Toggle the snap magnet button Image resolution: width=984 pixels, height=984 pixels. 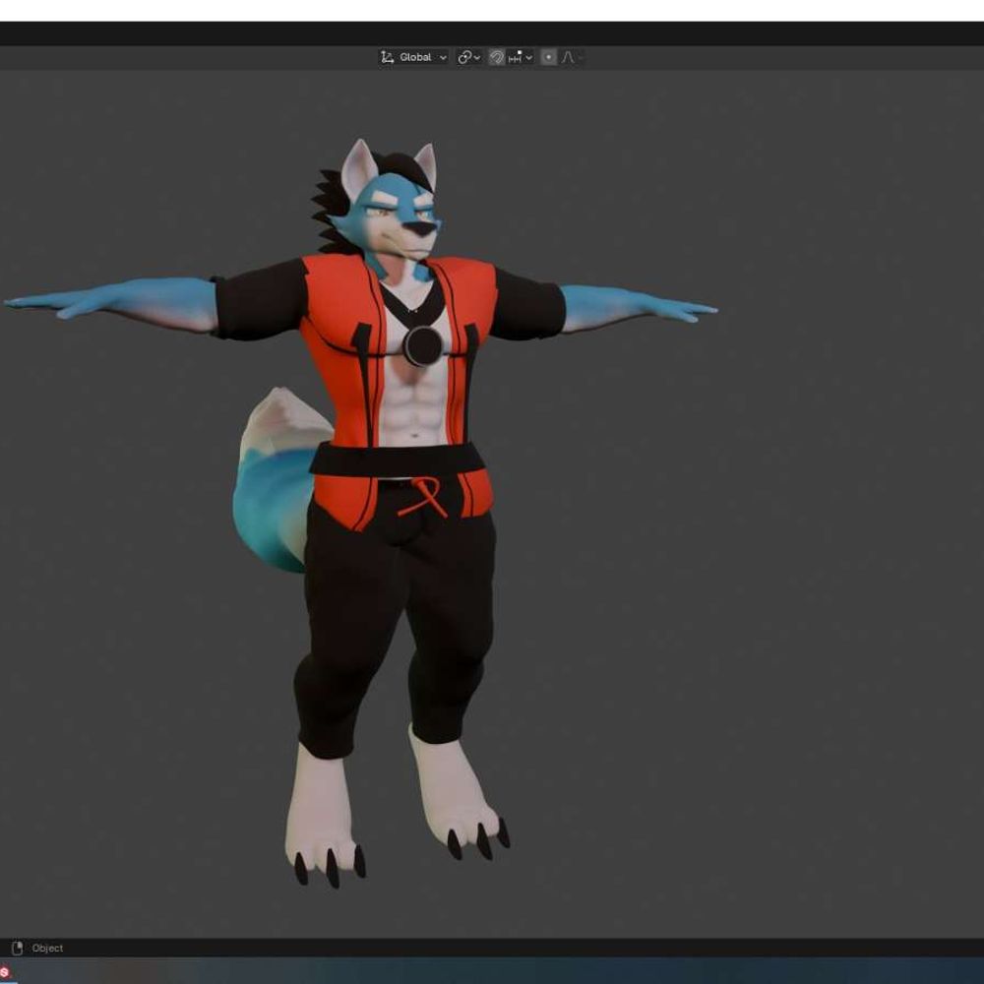click(x=496, y=57)
